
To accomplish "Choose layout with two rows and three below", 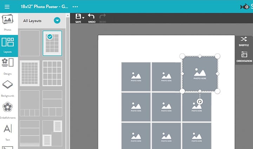I will pyautogui.click(x=52, y=103).
